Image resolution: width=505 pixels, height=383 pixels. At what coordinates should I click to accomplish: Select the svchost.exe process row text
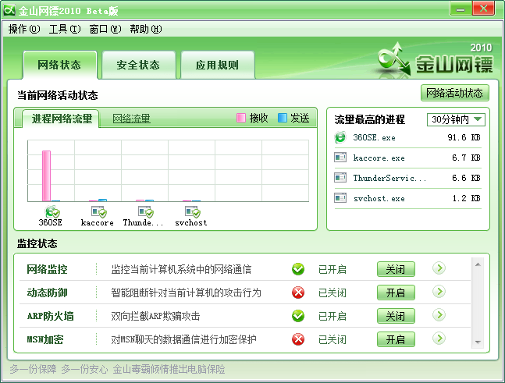[379, 198]
